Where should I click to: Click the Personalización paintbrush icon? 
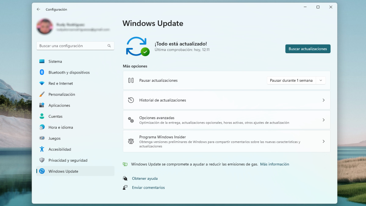point(42,94)
